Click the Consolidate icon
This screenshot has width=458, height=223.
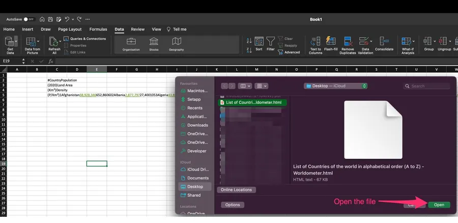coord(384,41)
